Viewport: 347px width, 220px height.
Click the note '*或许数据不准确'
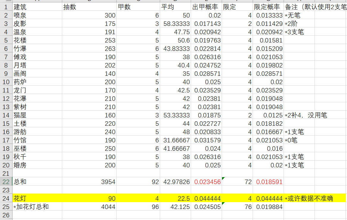[309, 198]
